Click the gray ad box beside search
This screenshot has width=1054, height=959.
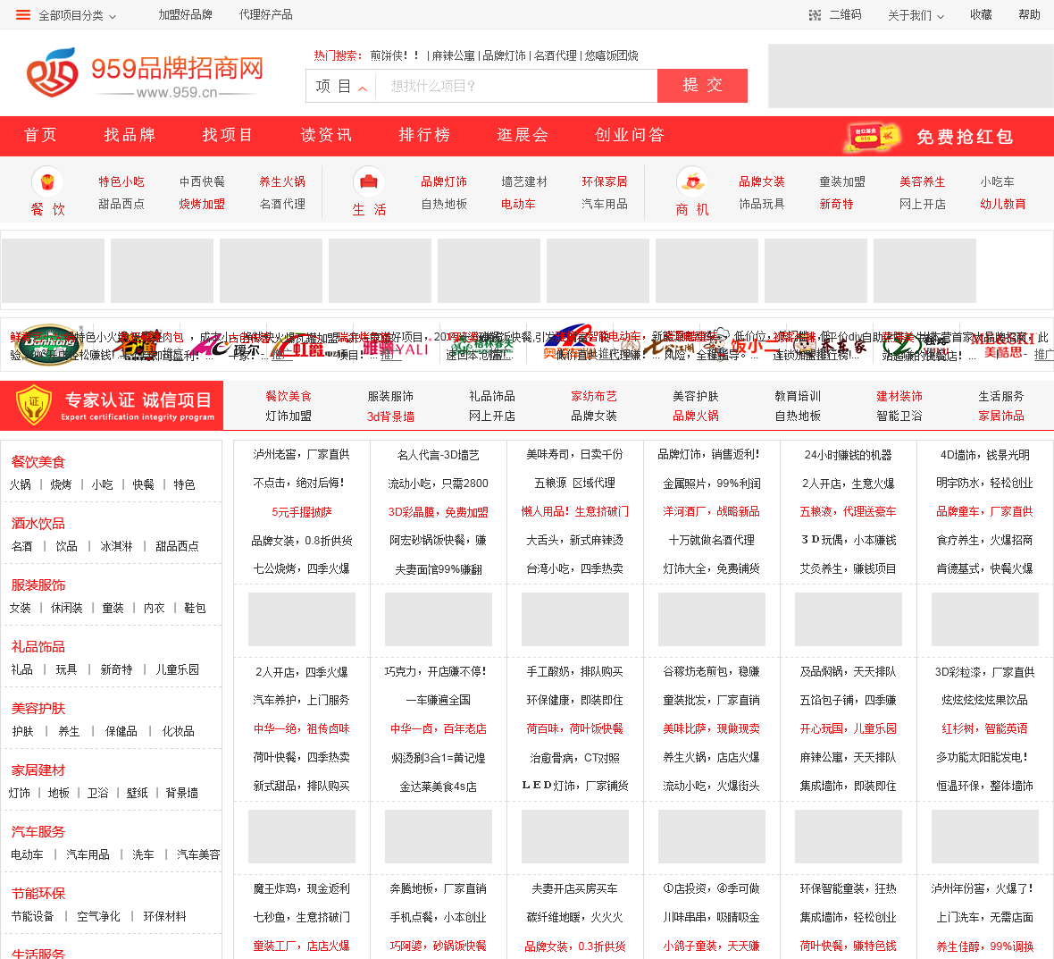[x=911, y=76]
